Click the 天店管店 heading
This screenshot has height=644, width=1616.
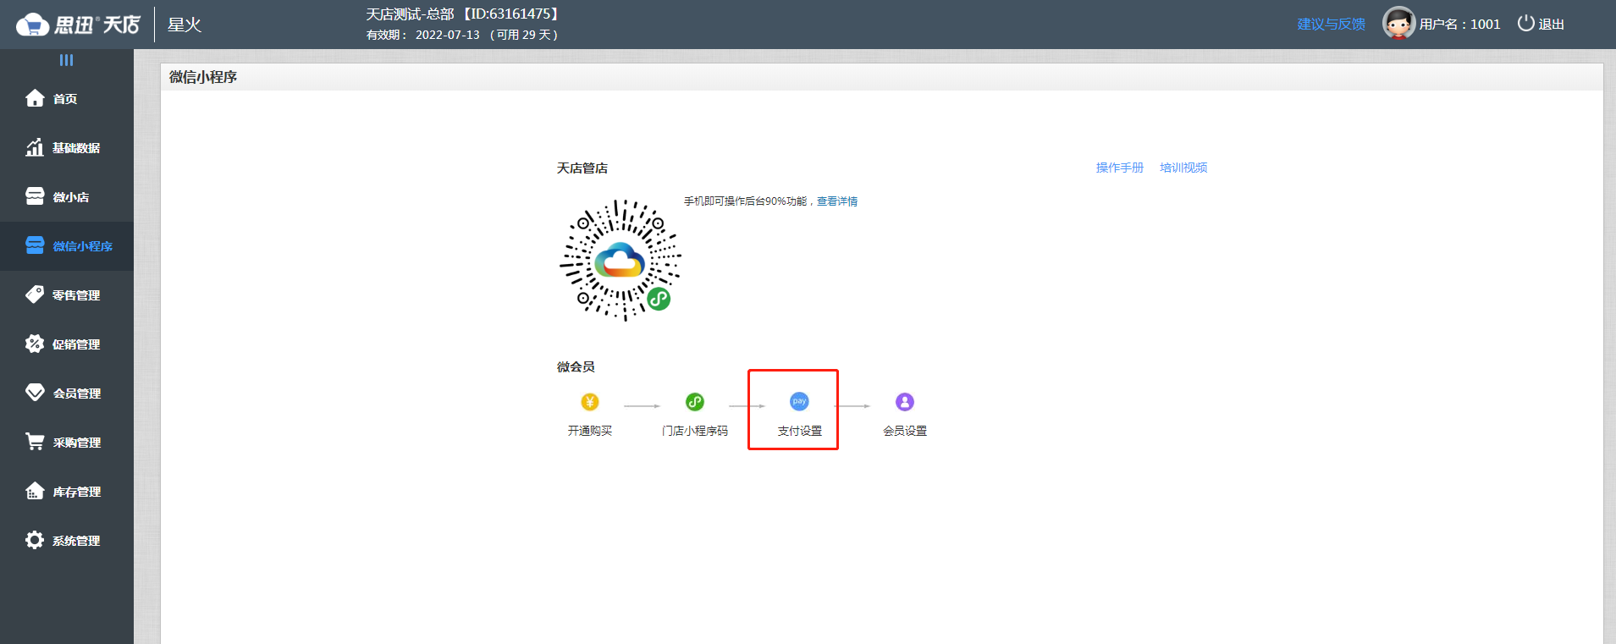click(x=582, y=168)
